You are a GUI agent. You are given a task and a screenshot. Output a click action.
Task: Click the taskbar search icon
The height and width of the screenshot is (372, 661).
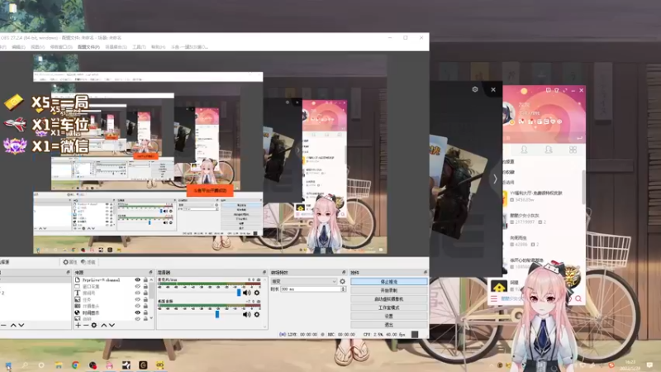coord(25,365)
